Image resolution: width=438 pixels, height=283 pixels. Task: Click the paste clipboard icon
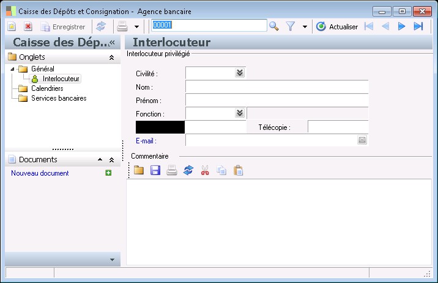coord(239,170)
